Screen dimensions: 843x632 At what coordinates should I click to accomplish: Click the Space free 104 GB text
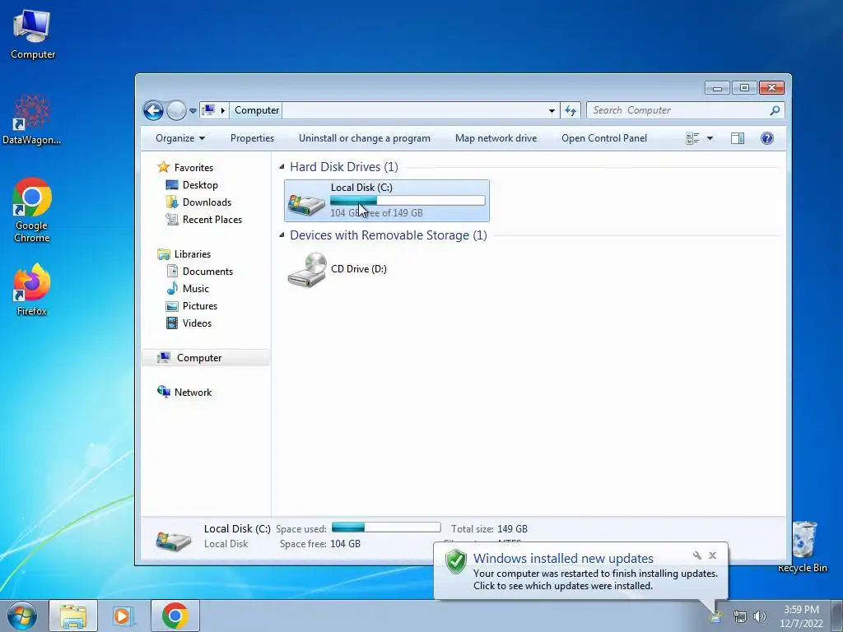pos(320,544)
